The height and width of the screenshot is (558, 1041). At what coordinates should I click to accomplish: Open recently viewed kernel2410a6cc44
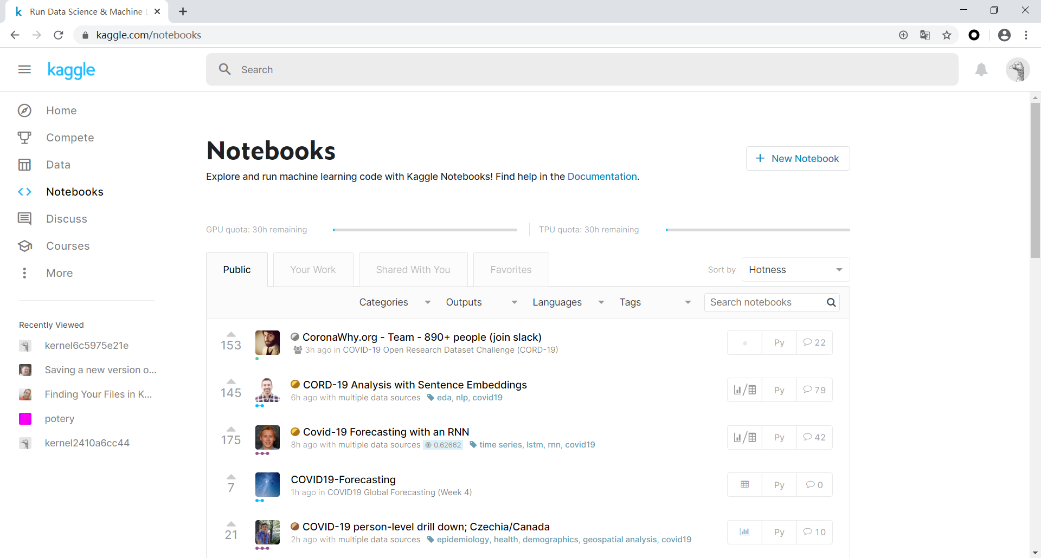click(x=87, y=443)
